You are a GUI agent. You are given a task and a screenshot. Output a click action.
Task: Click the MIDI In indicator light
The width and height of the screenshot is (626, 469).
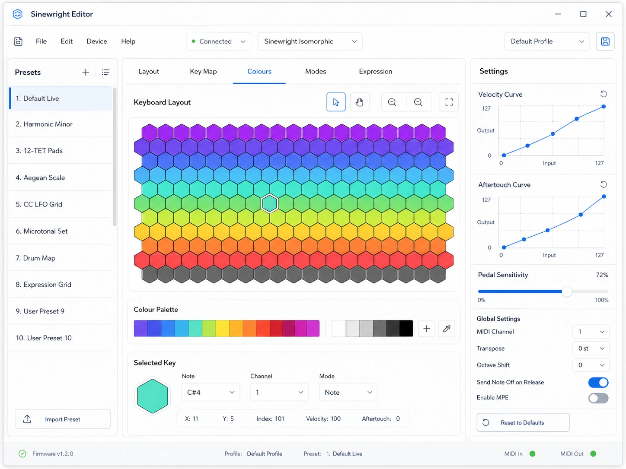[533, 454]
